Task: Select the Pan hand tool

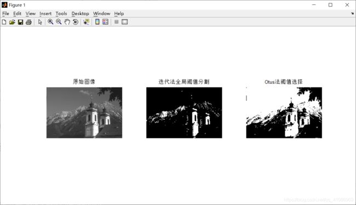Action: coord(67,22)
